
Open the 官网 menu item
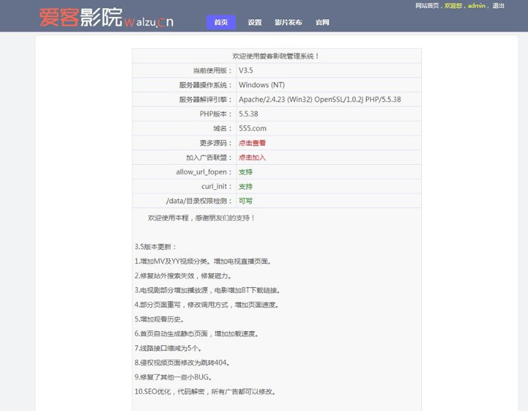[x=322, y=22]
